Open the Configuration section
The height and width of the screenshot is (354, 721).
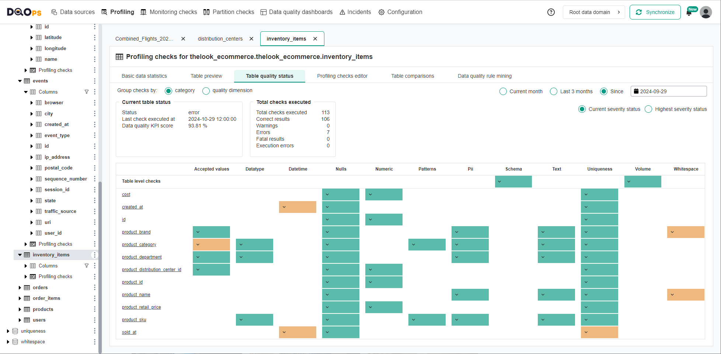pos(400,12)
